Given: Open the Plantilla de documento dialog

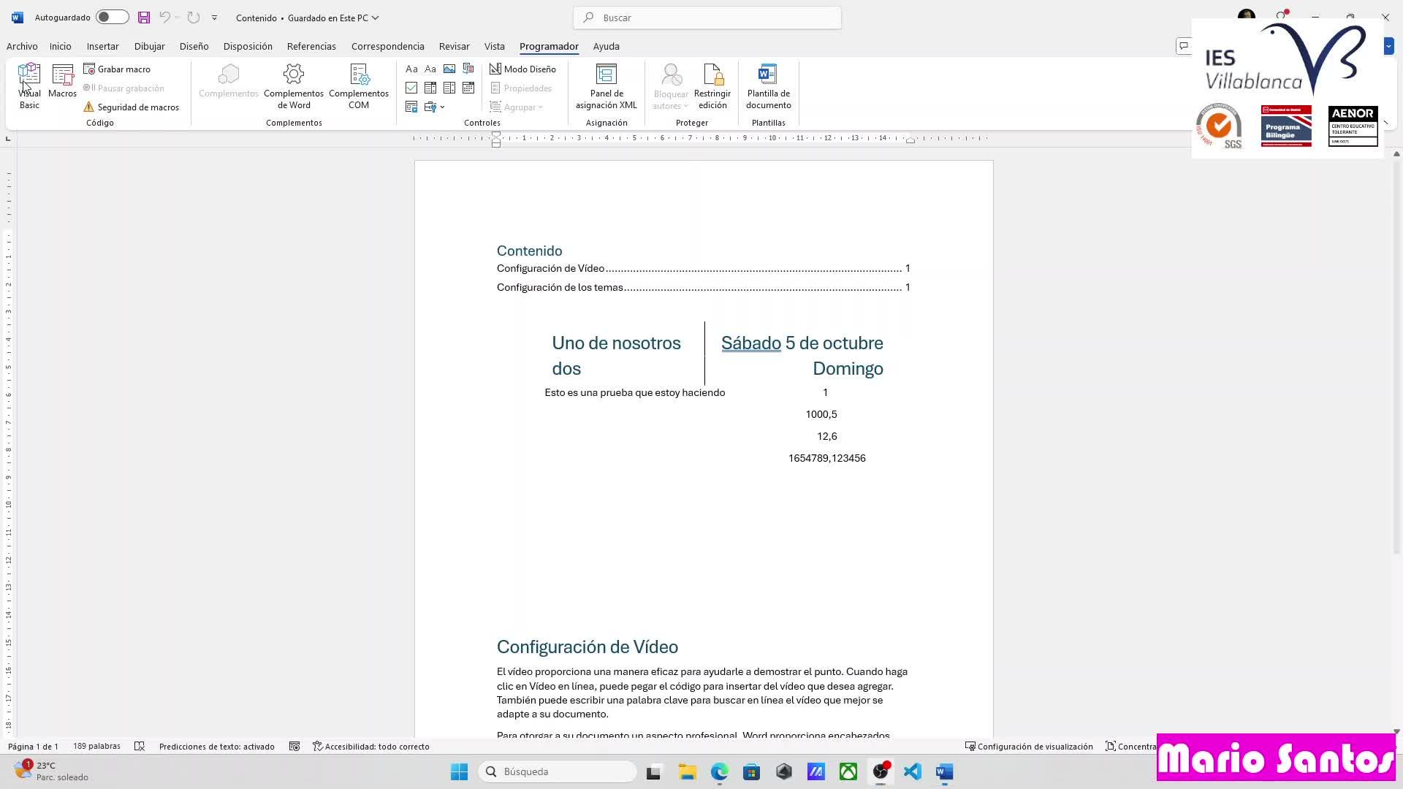Looking at the screenshot, I should (x=768, y=86).
